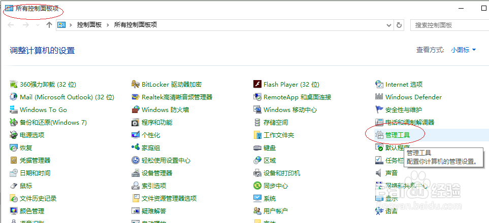Click the 家庭组 icon
Viewport: 489px width, 223px height.
(135, 148)
